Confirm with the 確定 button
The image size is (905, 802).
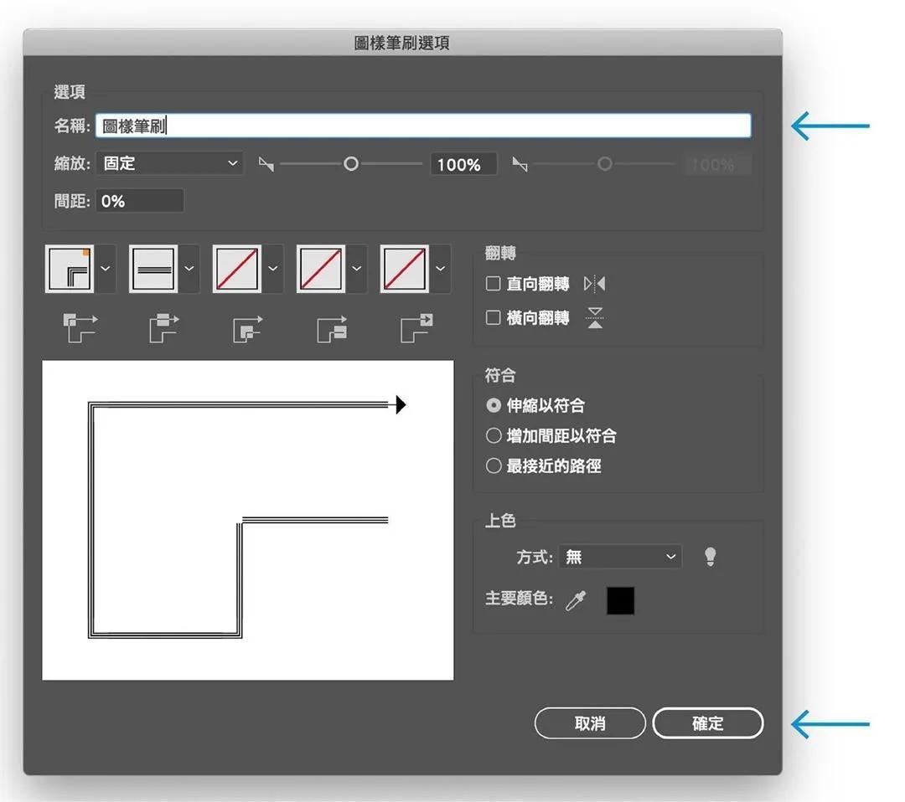coord(707,723)
